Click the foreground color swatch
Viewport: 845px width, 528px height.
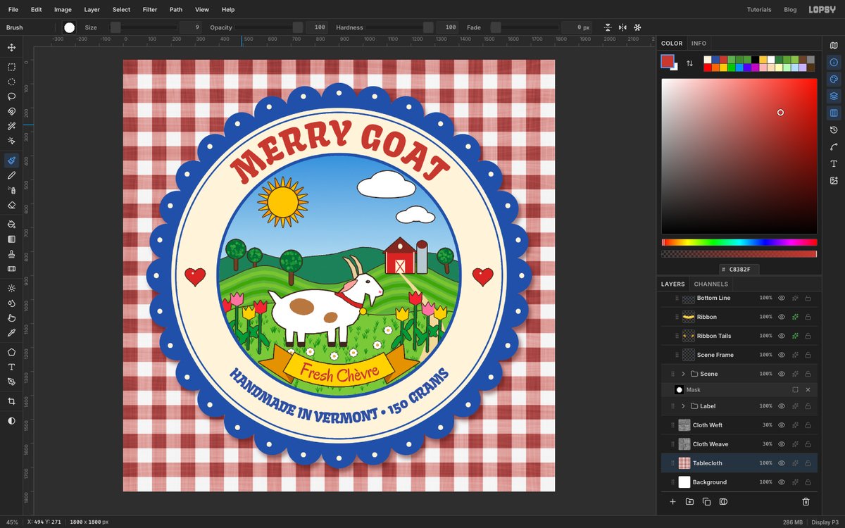pyautogui.click(x=667, y=61)
